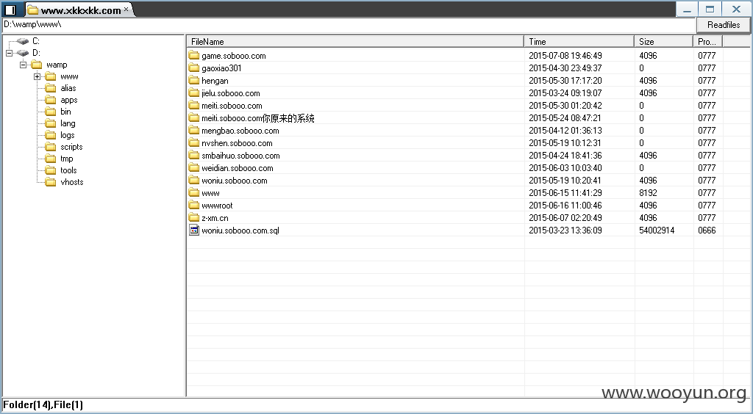
Task: Select the tools folder in tree
Action: point(68,170)
